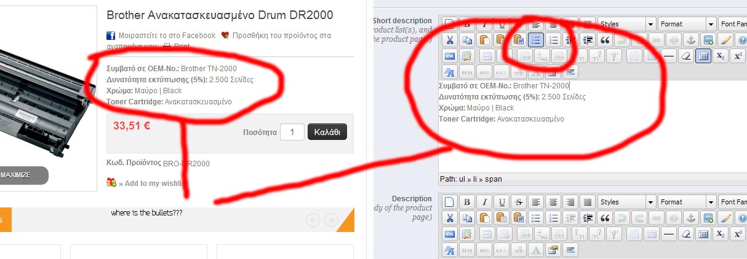Increase indent in Short description editor

click(x=588, y=40)
